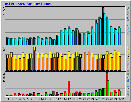Click day 31 on the date axis
131x102 pixels.
(123, 99)
